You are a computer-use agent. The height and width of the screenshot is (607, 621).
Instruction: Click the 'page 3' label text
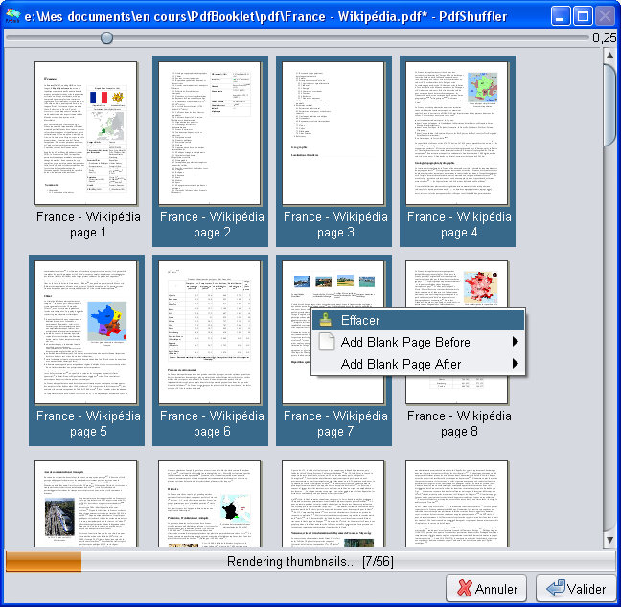click(335, 233)
